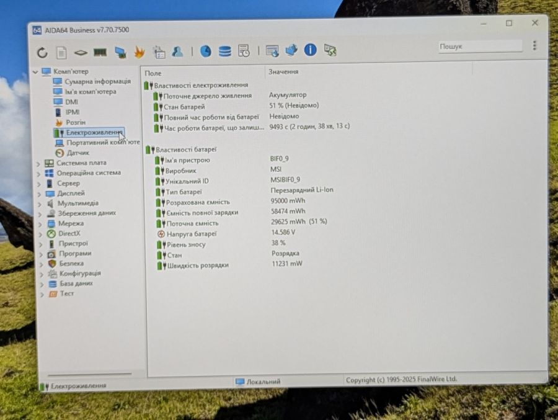558x420 pixels.
Task: Expand the Мережа tree node
Action: pyautogui.click(x=40, y=225)
